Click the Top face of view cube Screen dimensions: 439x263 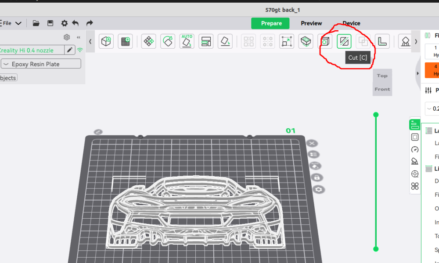tap(382, 76)
